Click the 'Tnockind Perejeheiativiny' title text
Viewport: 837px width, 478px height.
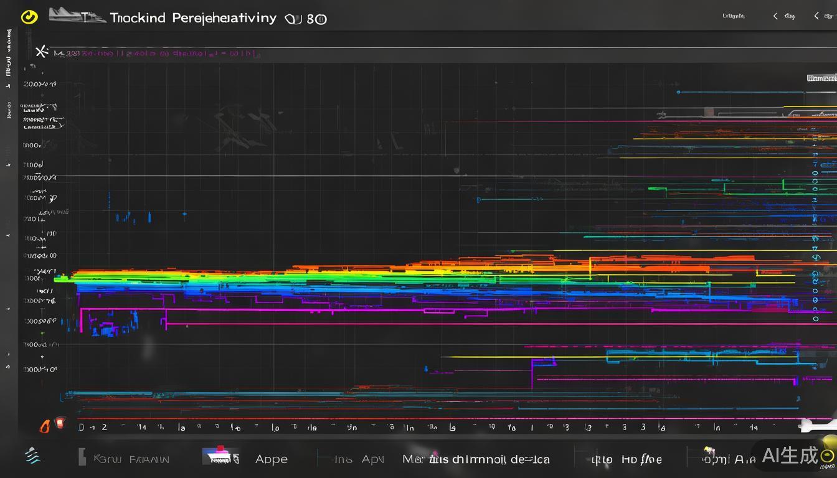[x=193, y=17]
